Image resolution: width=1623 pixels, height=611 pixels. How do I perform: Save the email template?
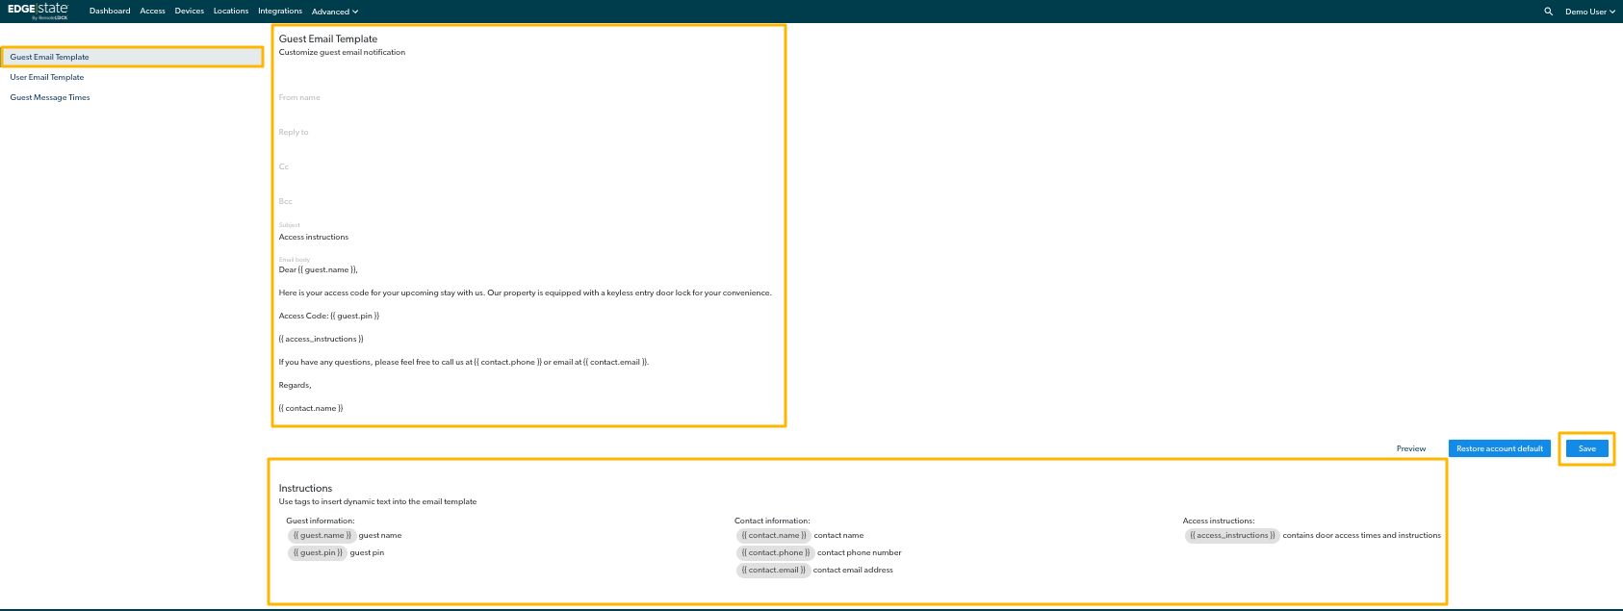point(1586,448)
